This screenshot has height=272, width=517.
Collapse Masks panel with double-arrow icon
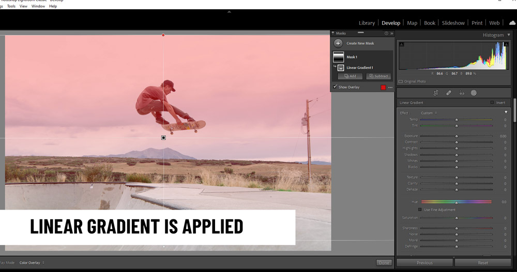tap(392, 33)
